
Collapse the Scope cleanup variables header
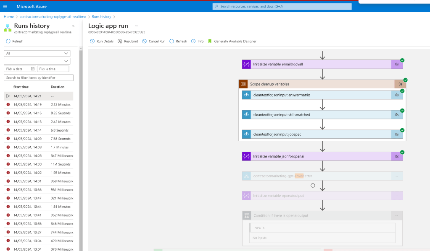coord(322,84)
